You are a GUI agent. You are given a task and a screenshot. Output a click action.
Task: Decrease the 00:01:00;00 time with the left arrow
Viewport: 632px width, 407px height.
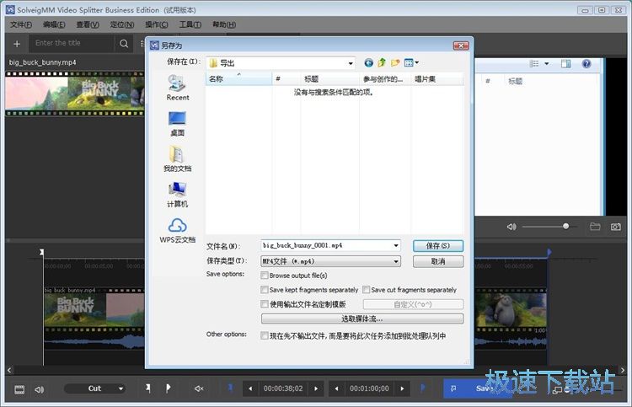[336, 388]
